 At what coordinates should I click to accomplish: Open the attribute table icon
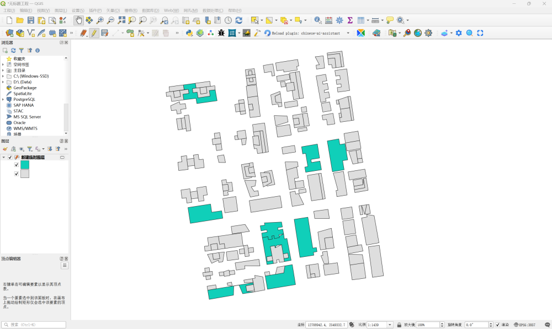360,20
